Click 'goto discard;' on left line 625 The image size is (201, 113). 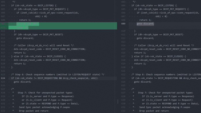[22, 82]
